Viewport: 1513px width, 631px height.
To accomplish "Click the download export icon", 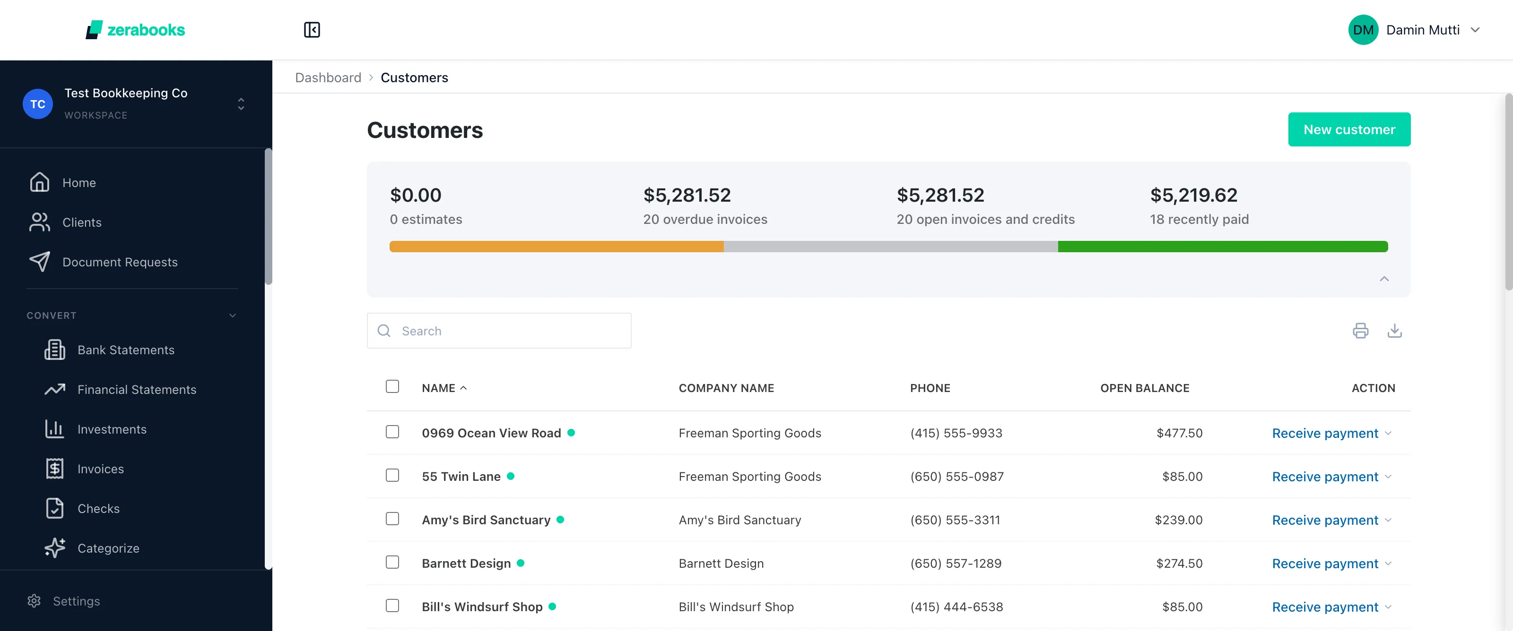I will [1394, 331].
